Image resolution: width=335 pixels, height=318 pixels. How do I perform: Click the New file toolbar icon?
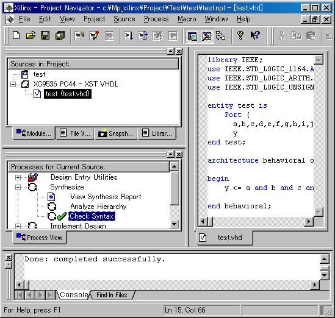pos(16,35)
